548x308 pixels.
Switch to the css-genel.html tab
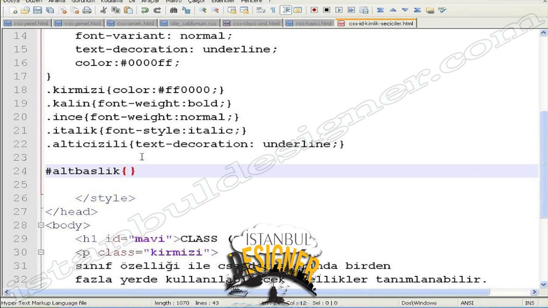78,24
